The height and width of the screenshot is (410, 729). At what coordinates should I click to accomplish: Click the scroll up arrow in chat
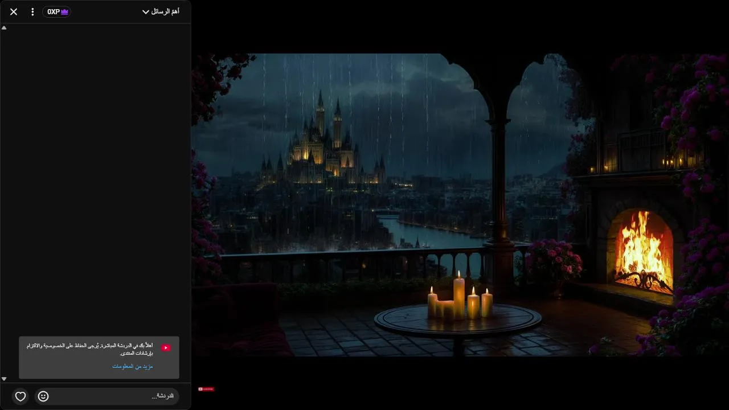click(4, 27)
